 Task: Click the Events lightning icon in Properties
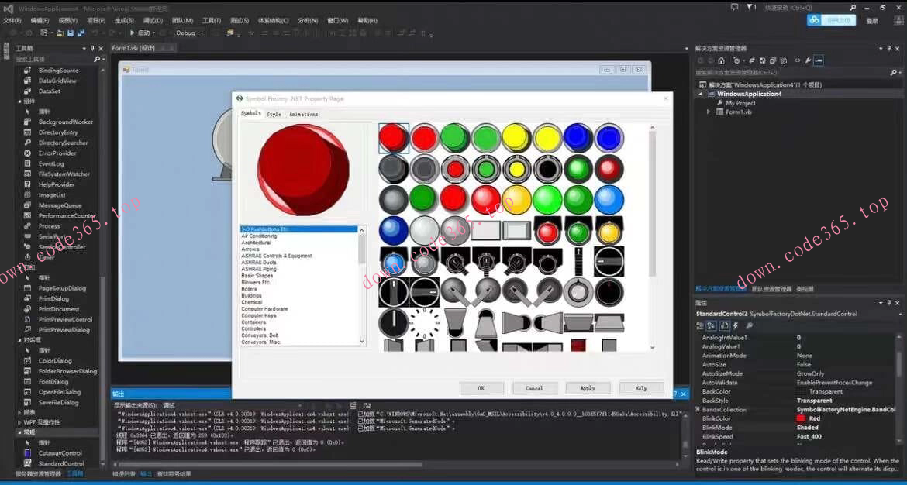(736, 326)
